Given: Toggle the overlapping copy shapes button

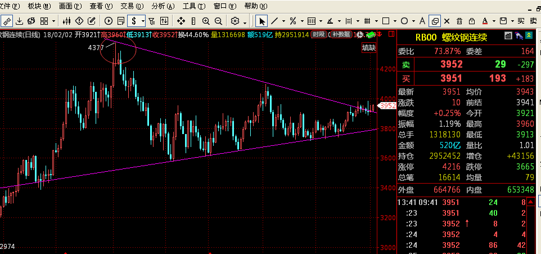Looking at the screenshot, I should [x=435, y=21].
